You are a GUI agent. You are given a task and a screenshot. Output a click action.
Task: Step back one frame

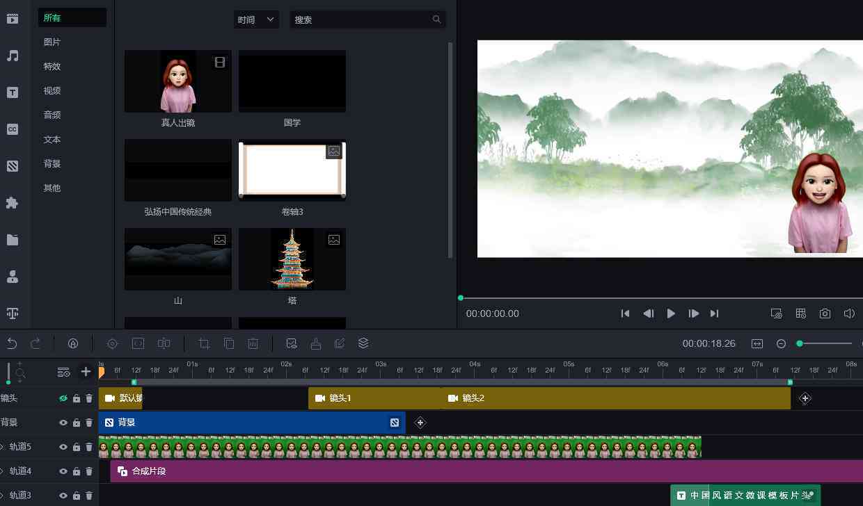tap(648, 313)
